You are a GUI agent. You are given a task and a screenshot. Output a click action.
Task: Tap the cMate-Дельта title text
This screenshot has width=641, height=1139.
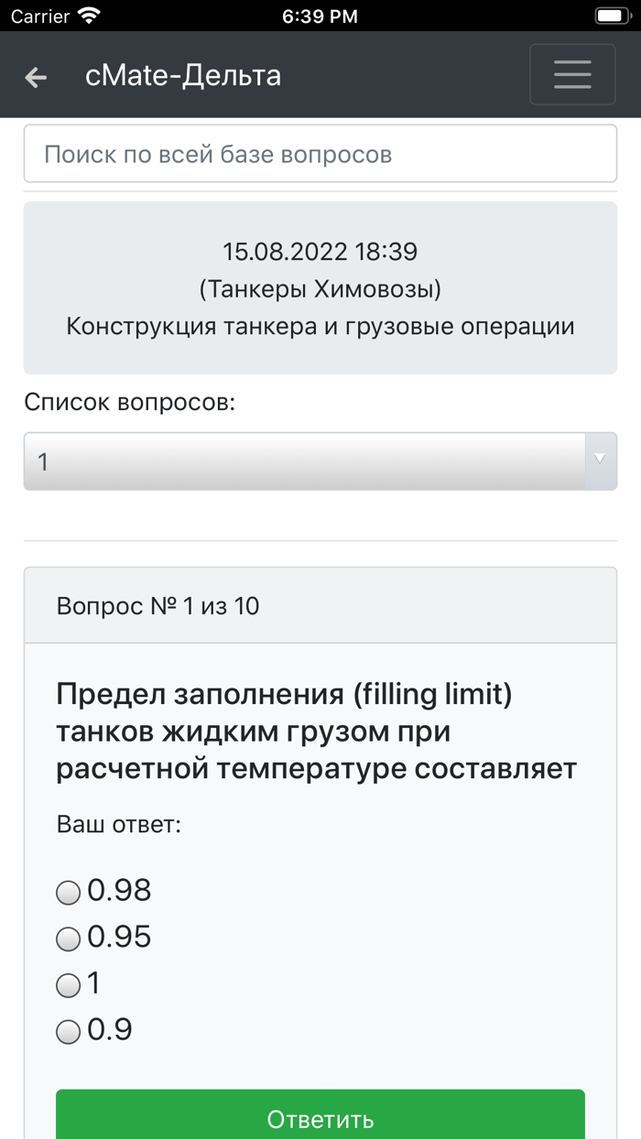pyautogui.click(x=183, y=76)
